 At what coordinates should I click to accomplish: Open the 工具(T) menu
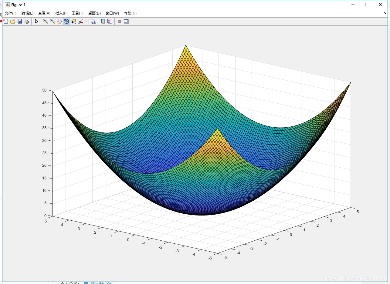77,13
